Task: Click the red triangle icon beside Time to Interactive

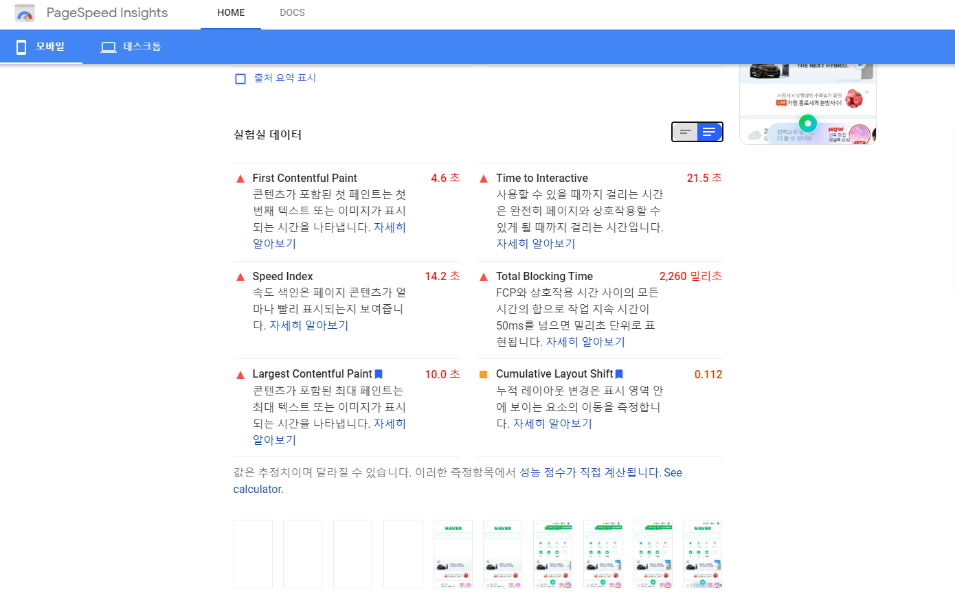Action: pos(483,178)
